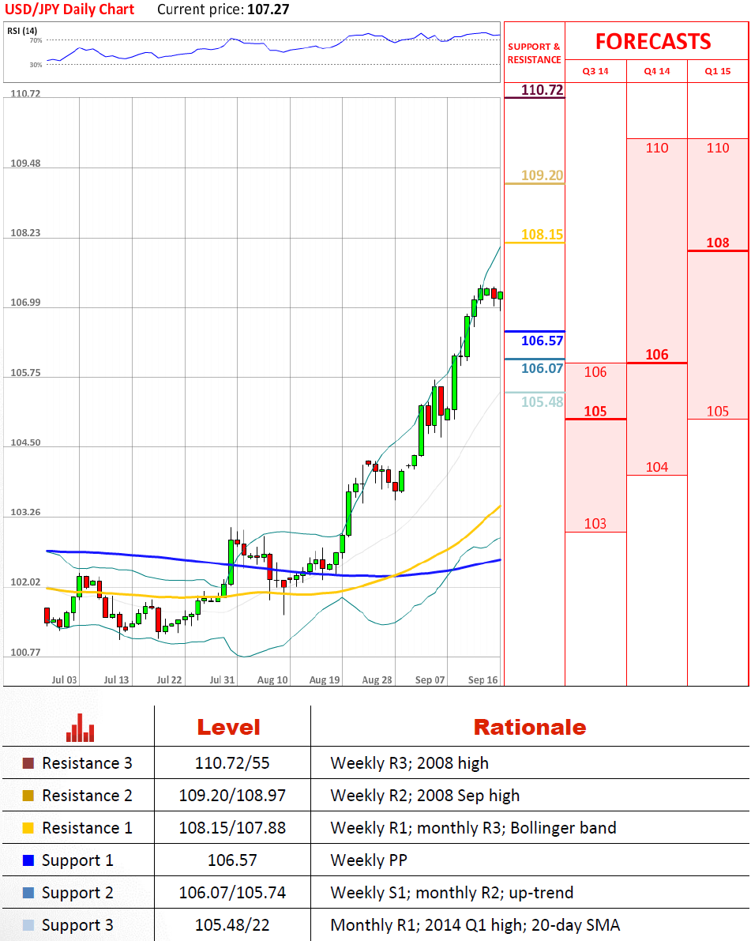Click the RSI (14) indicator label
Viewport: 751px width, 941px height.
(x=22, y=31)
